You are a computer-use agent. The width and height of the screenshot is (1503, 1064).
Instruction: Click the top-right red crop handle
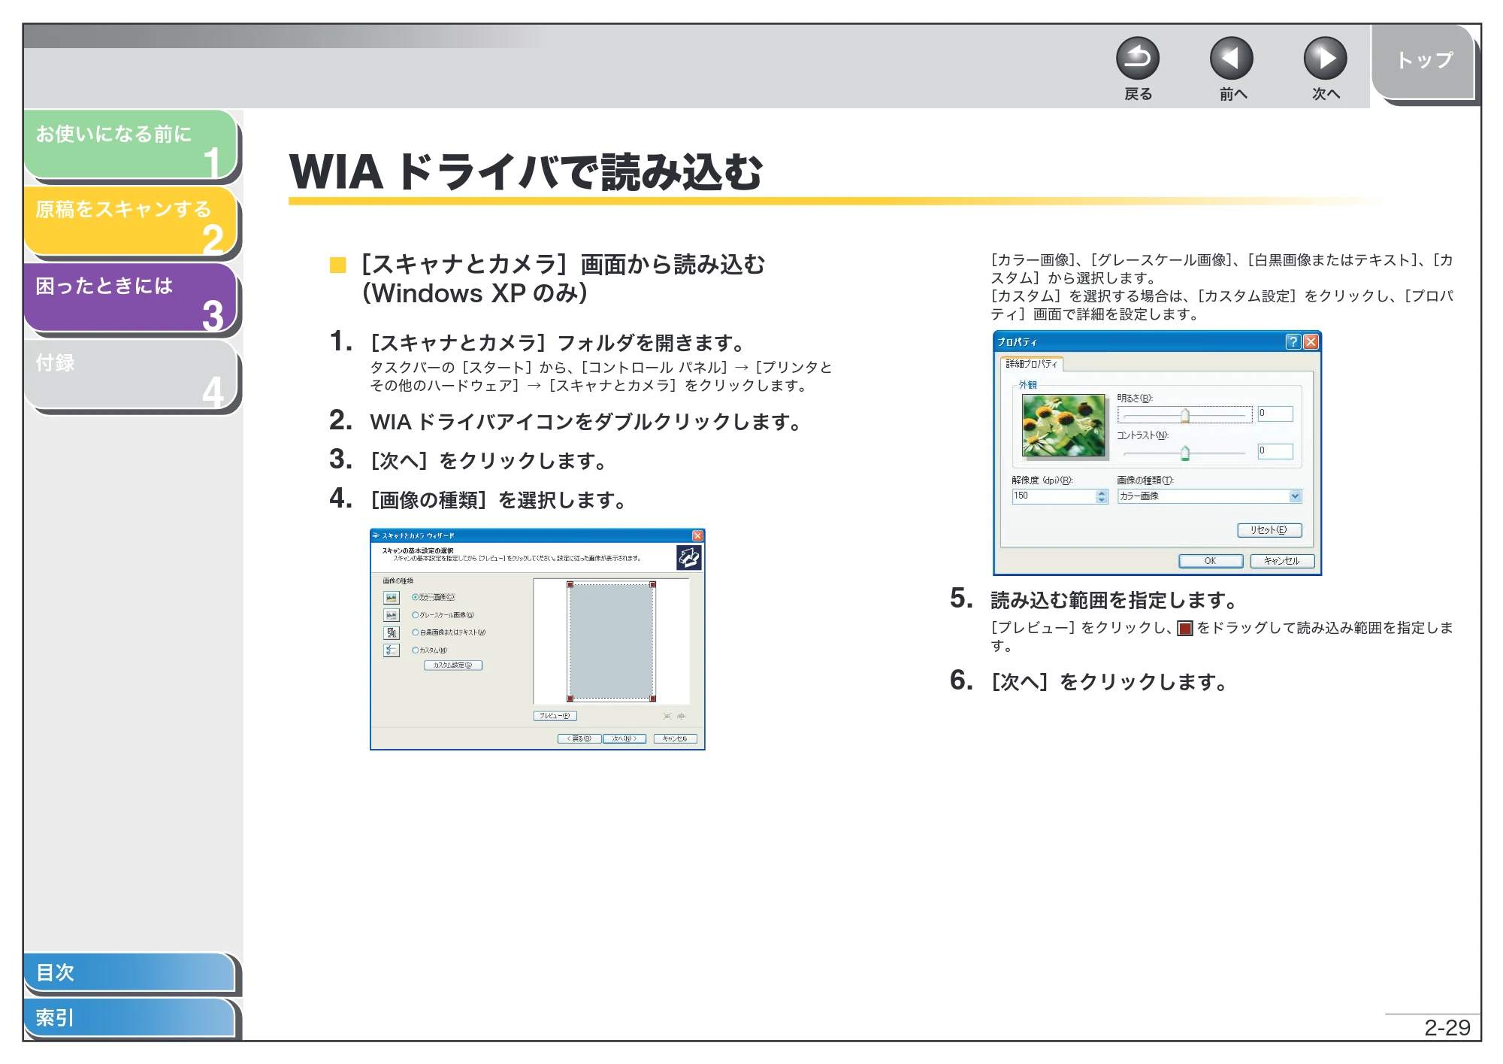coord(653,584)
